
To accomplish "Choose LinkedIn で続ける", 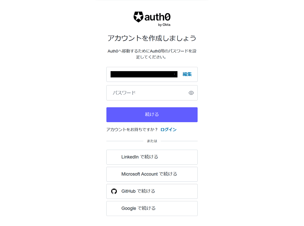I will (152, 157).
